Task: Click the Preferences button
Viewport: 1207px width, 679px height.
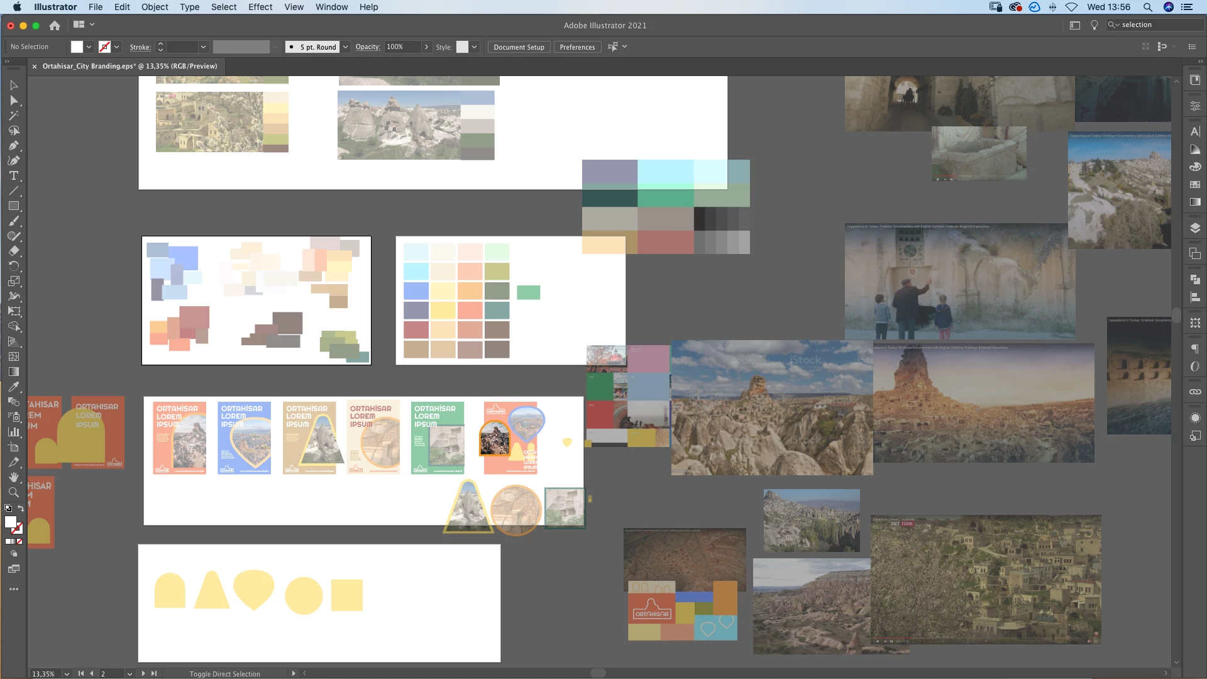Action: [576, 47]
